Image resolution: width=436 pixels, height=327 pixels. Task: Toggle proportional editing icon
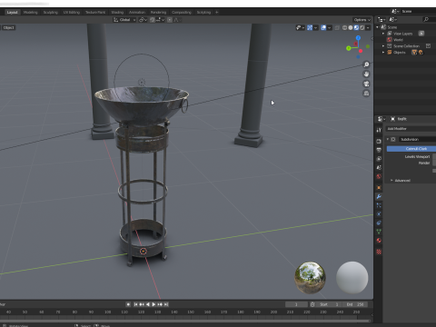(170, 20)
